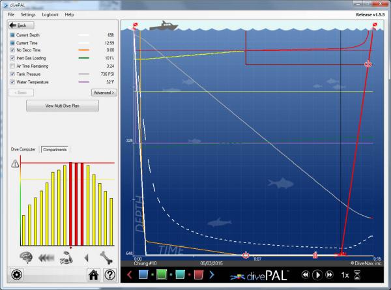The height and width of the screenshot is (290, 391).
Task: Expand options with the Advanced > button
Action: pos(103,93)
